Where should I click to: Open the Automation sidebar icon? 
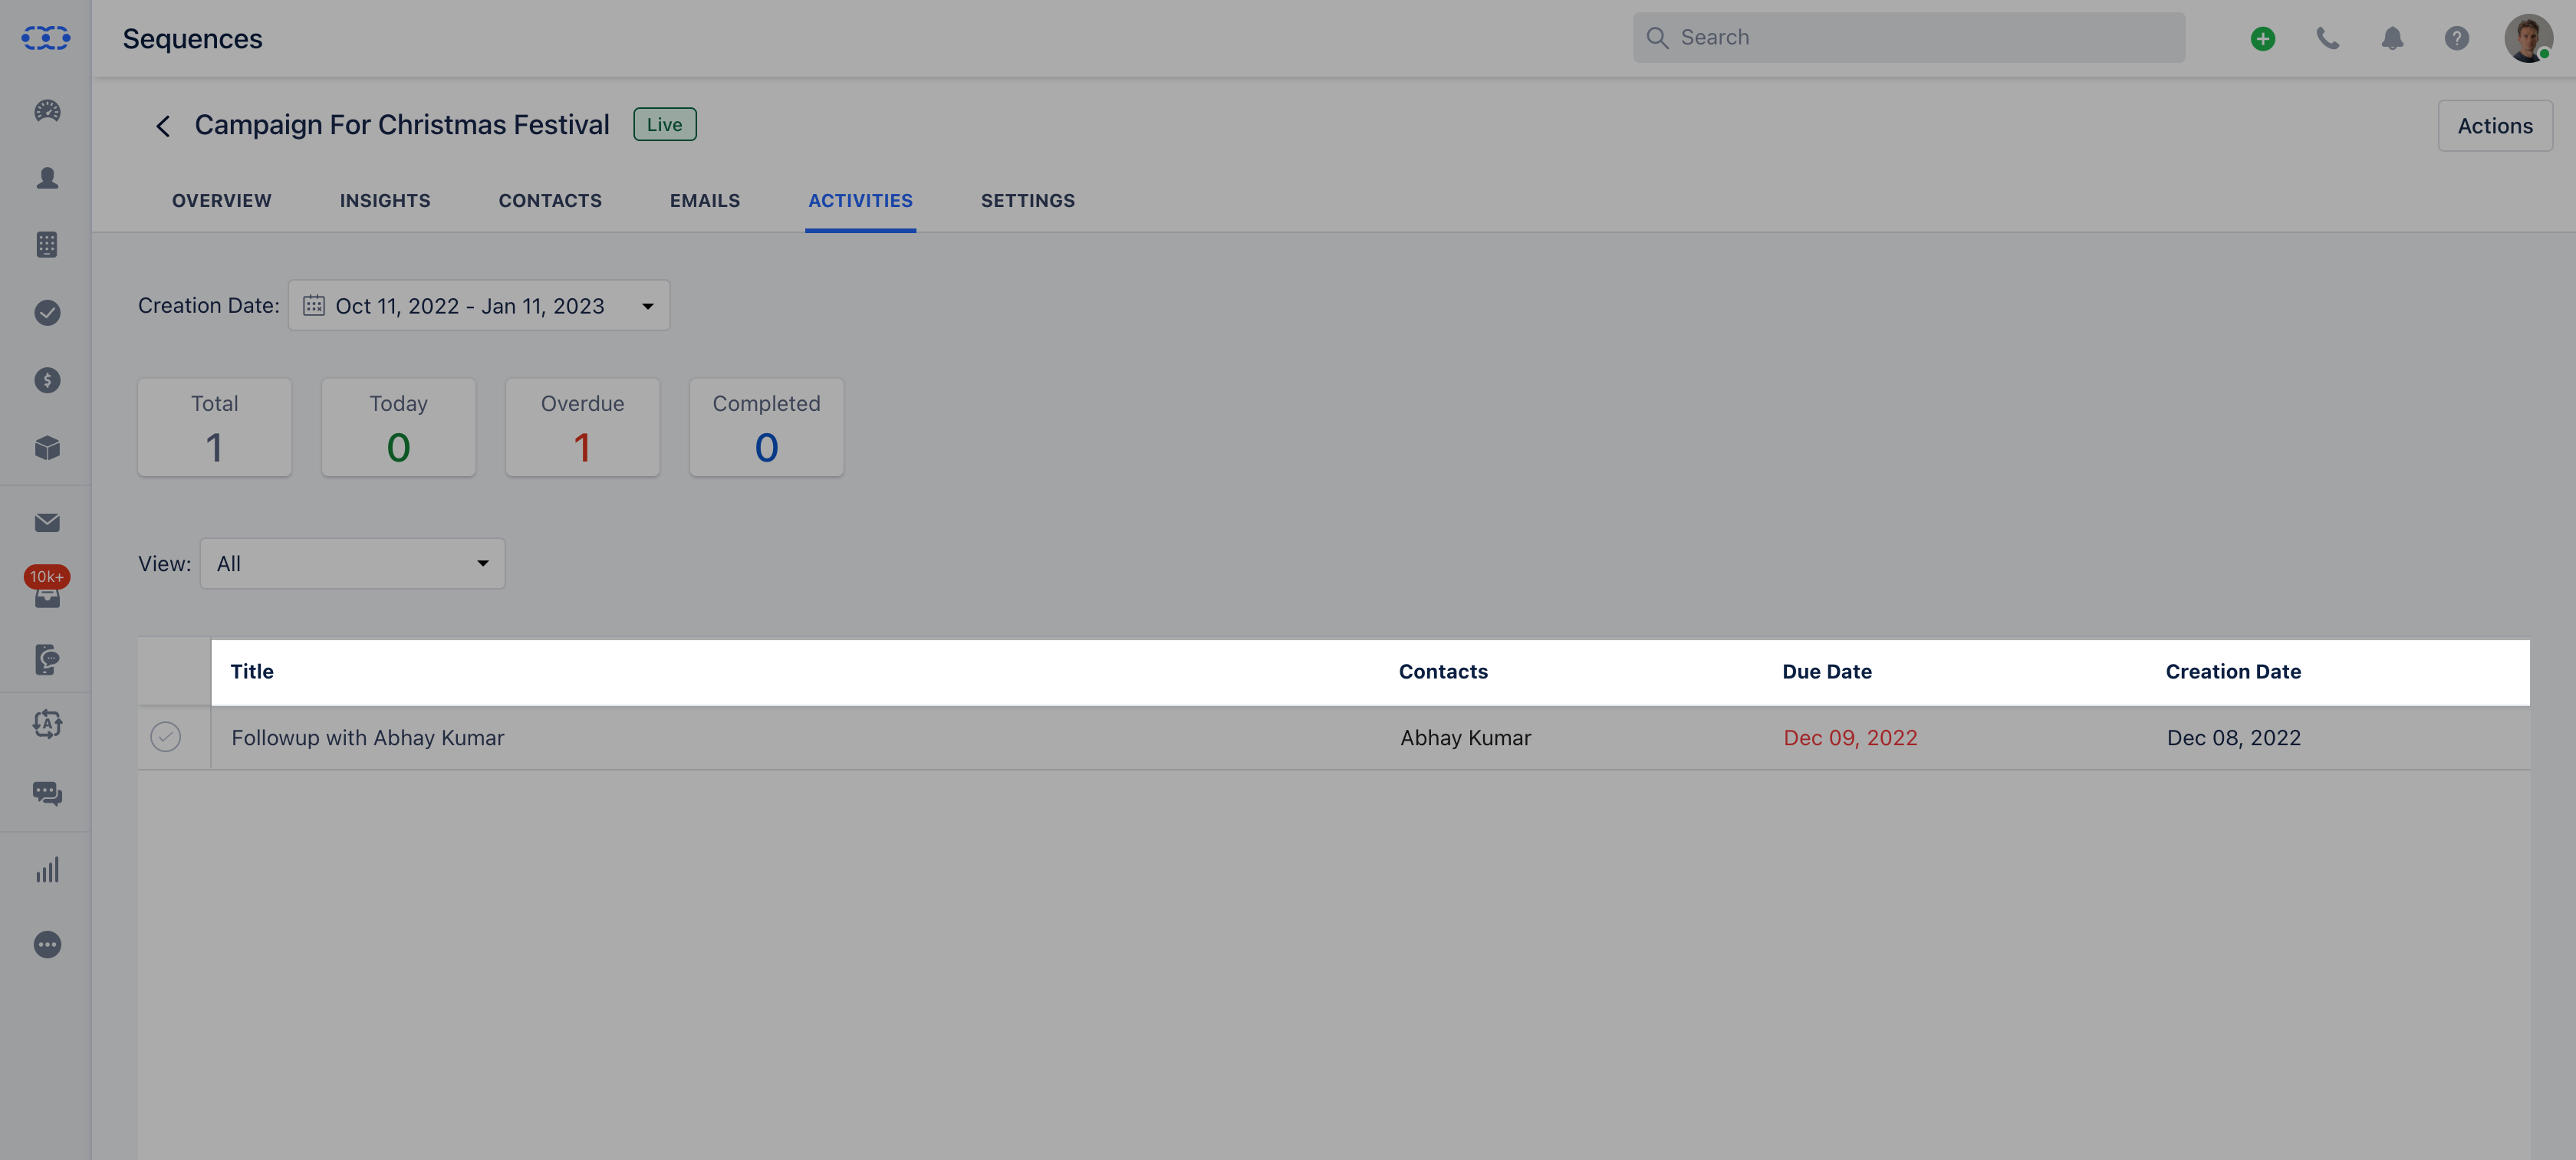point(47,724)
